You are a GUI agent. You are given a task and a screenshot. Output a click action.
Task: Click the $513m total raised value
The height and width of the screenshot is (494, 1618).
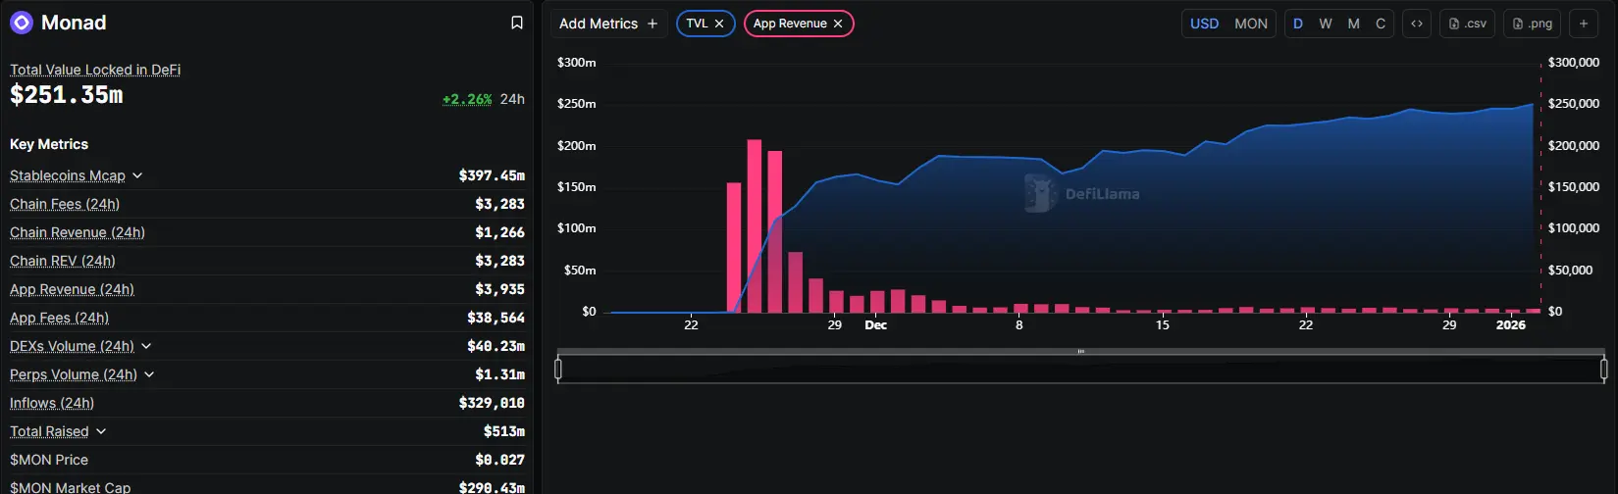click(504, 431)
